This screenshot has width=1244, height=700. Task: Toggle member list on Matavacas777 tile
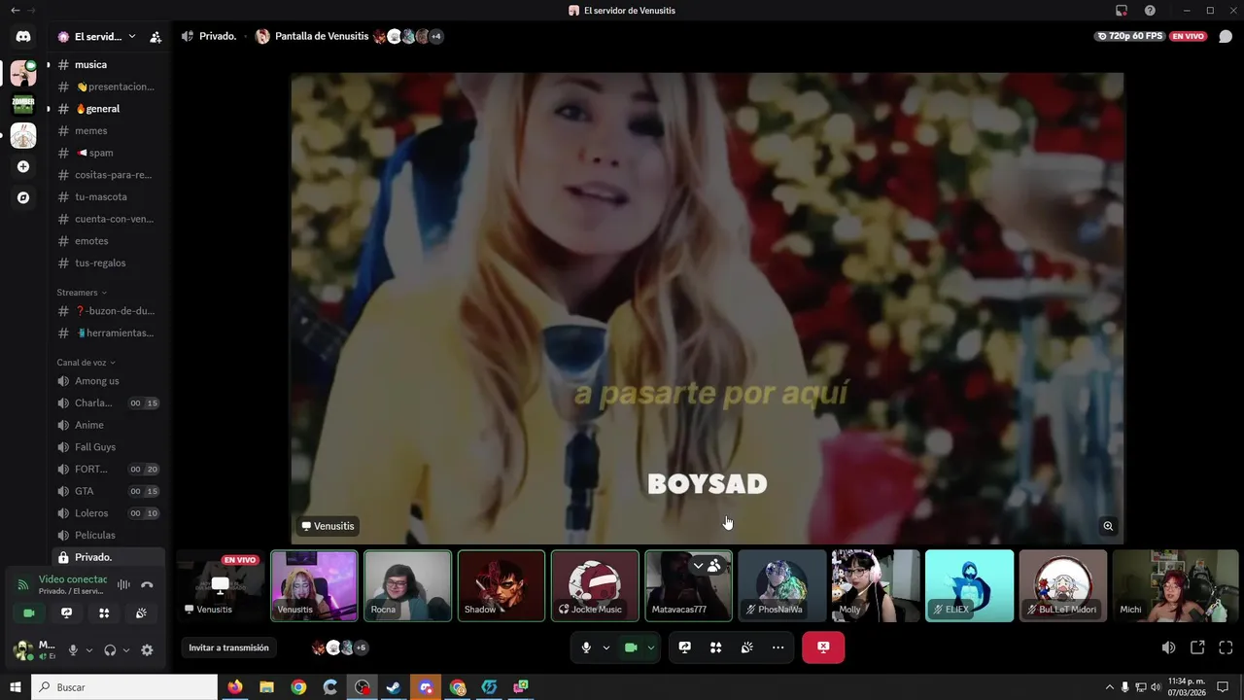[x=715, y=565]
